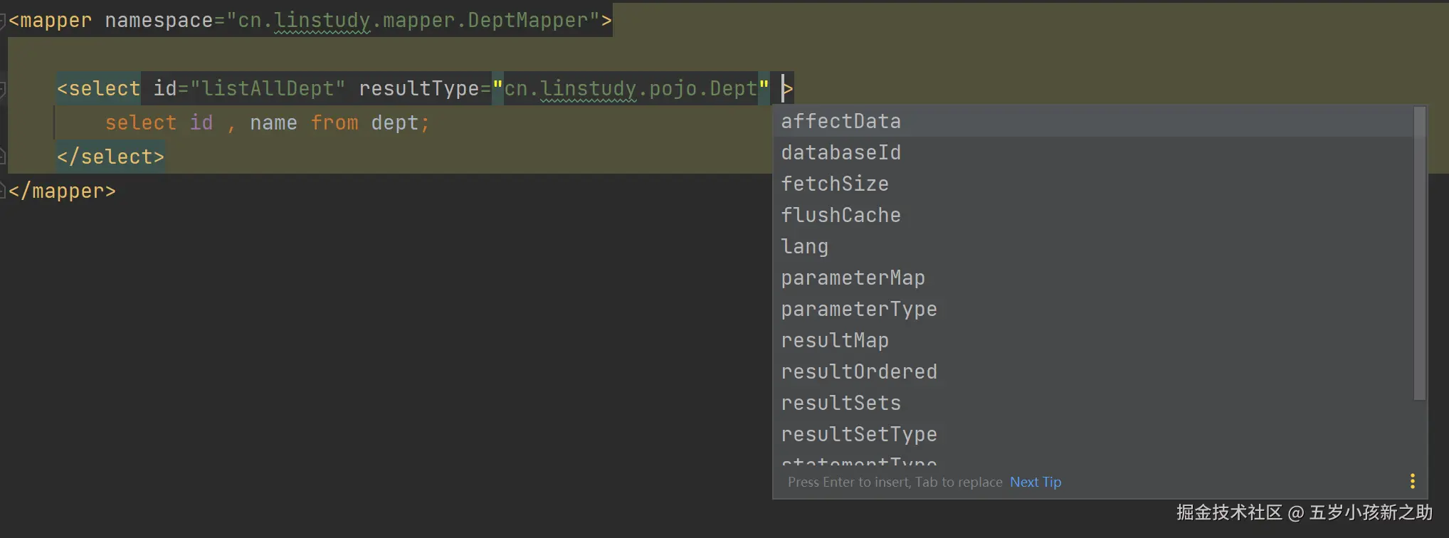Pick resultSets completion item

(841, 403)
